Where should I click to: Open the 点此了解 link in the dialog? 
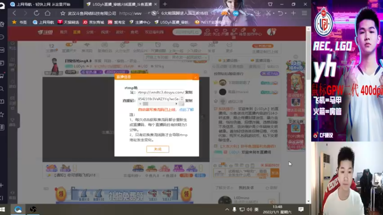[x=186, y=110]
